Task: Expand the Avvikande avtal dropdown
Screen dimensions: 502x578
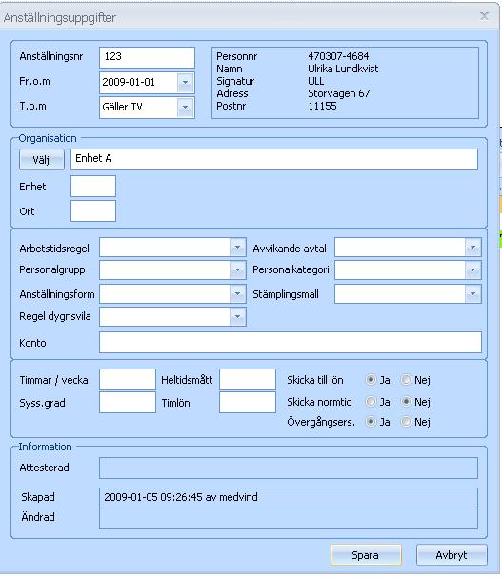Action: [472, 247]
